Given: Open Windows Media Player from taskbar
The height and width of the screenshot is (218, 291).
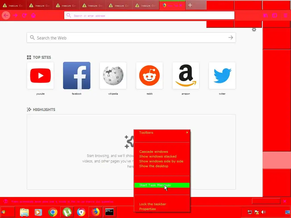Looking at the screenshot, I should tap(38, 212).
